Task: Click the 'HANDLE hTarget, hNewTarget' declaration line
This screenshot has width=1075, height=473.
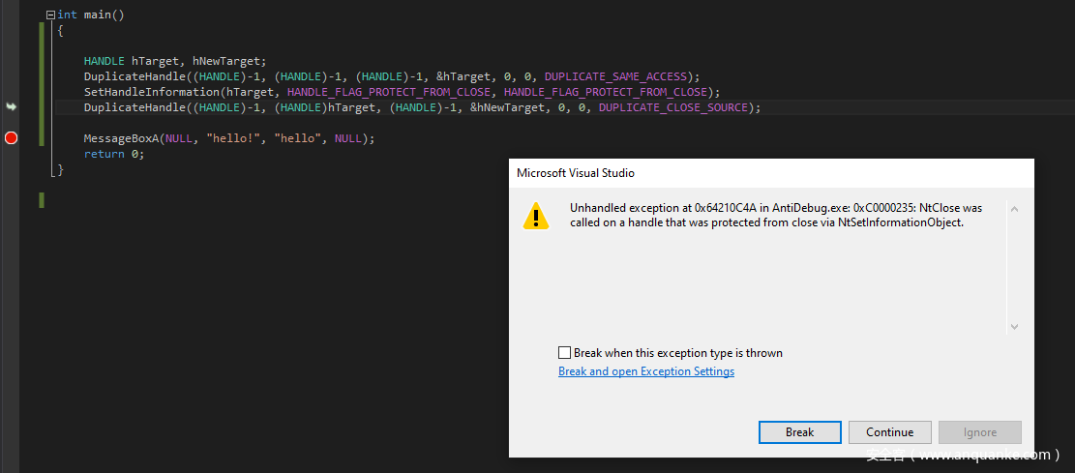Action: [x=174, y=61]
